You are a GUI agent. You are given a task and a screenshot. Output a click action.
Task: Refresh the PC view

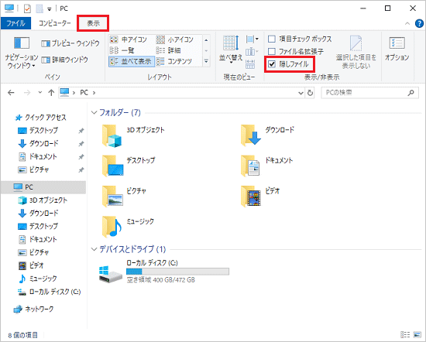click(310, 93)
